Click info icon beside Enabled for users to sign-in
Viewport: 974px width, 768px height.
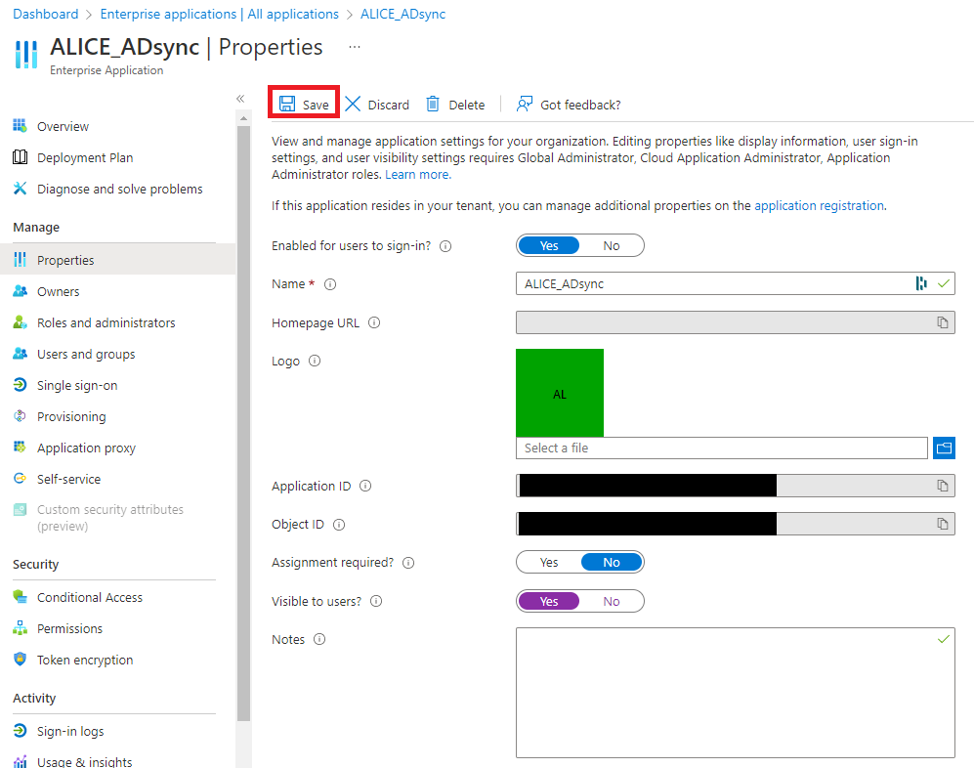[x=445, y=246]
